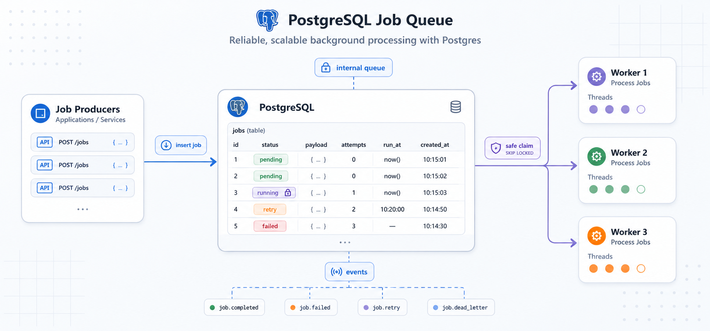Click the created_at value "10:14:50"
The width and height of the screenshot is (710, 331).
435,209
